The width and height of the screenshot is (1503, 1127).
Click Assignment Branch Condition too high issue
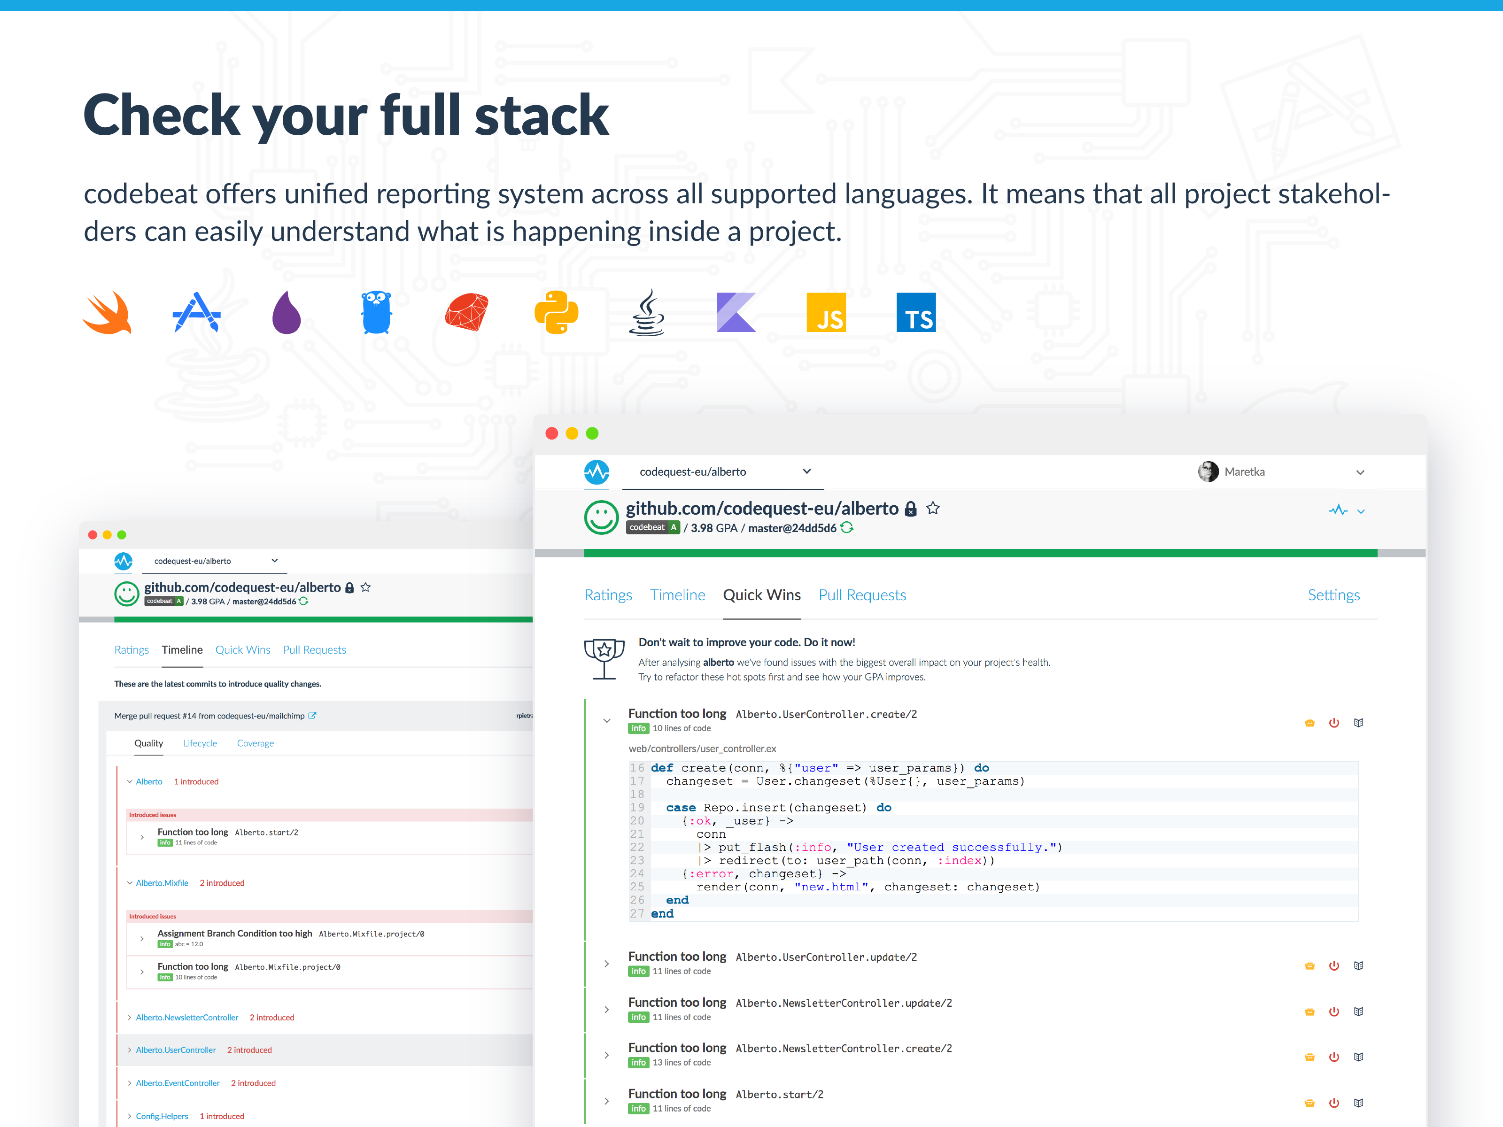(x=330, y=938)
